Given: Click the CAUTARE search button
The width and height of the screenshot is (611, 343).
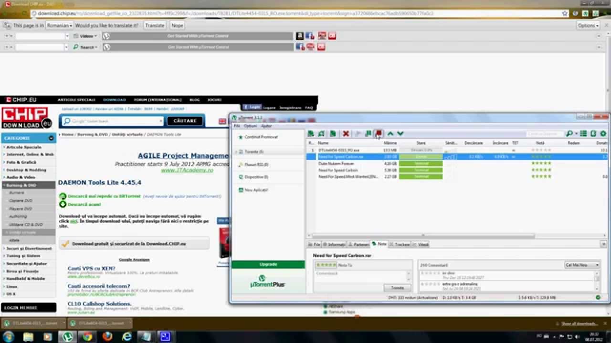Looking at the screenshot, I should pyautogui.click(x=185, y=121).
